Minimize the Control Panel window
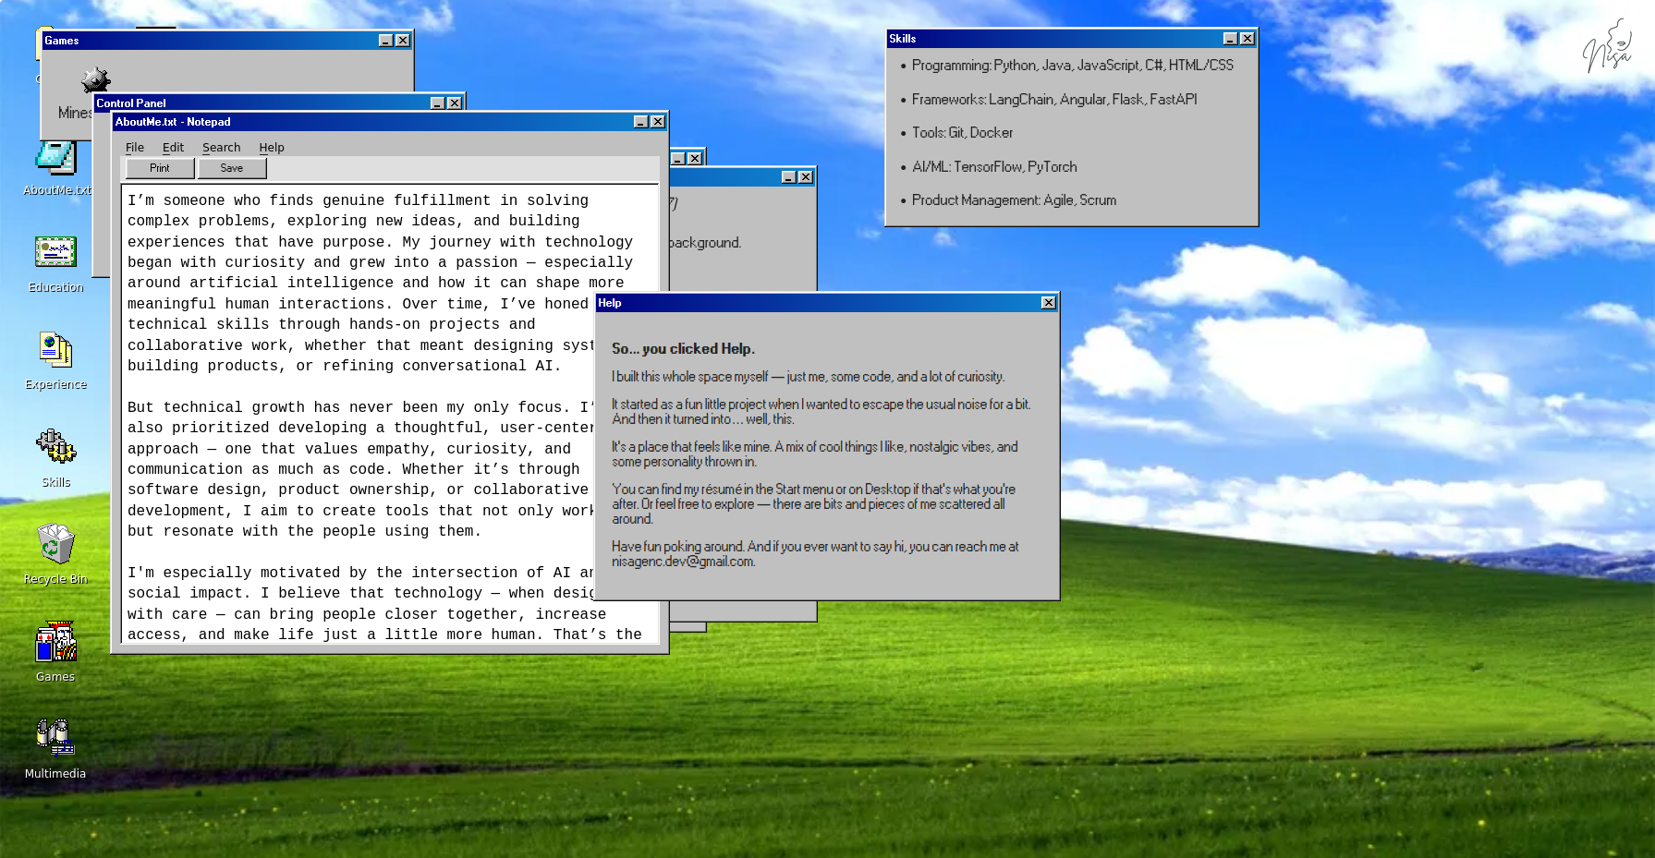Screen dimensions: 1655x858 [437, 103]
